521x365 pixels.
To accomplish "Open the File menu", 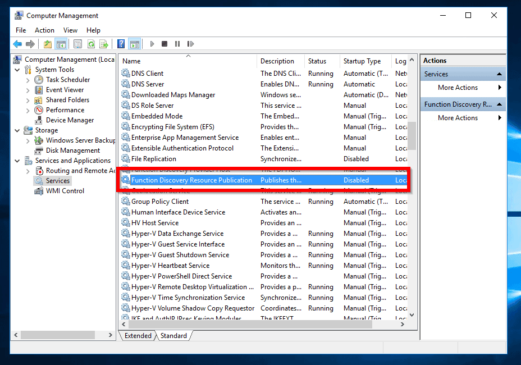I will [21, 30].
